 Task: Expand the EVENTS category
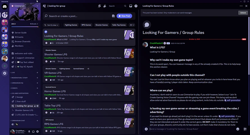click(x=14, y=88)
